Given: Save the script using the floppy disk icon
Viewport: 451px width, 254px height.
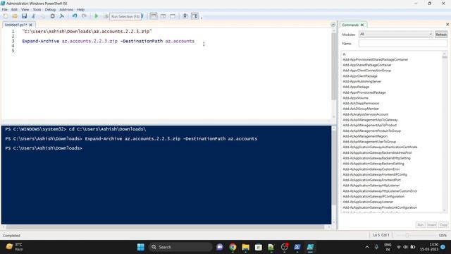Looking at the screenshot, I should pos(24,16).
